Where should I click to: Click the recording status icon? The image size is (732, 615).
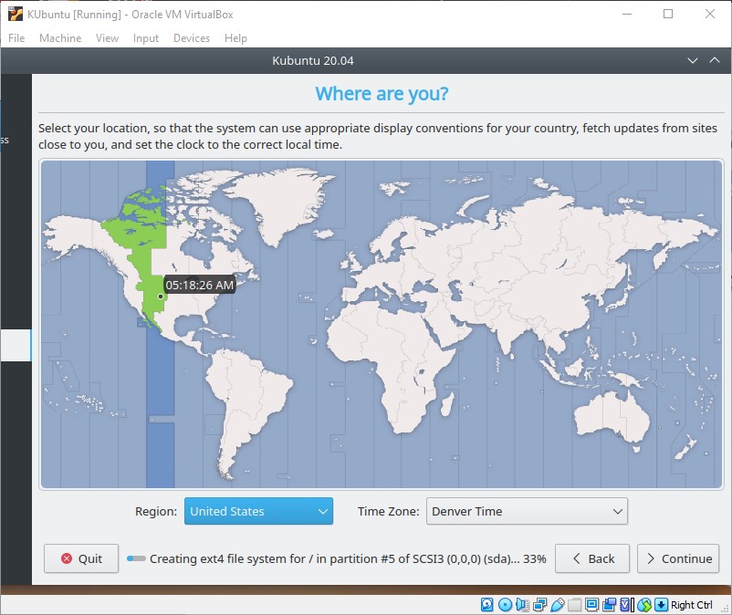tap(609, 605)
